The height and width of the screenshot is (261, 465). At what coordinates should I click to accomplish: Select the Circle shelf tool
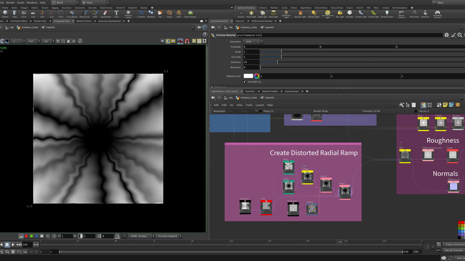[61, 14]
